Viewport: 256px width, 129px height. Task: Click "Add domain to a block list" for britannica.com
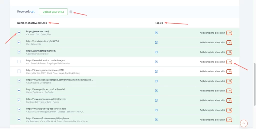212,62
